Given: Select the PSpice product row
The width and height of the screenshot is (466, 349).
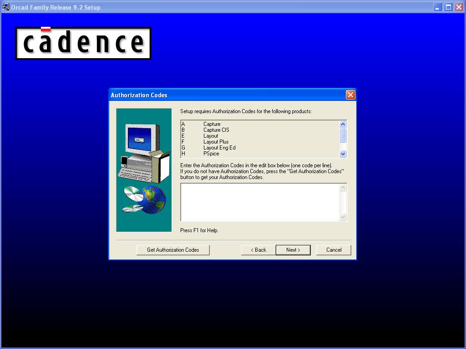Looking at the screenshot, I should pos(260,154).
